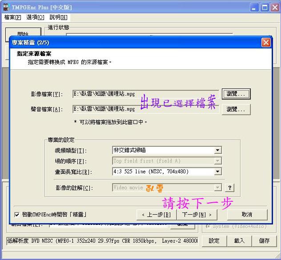Viewport: 281px width, 260px height.
Task: Click the 進行狀態 label in main window
Action: point(58,28)
